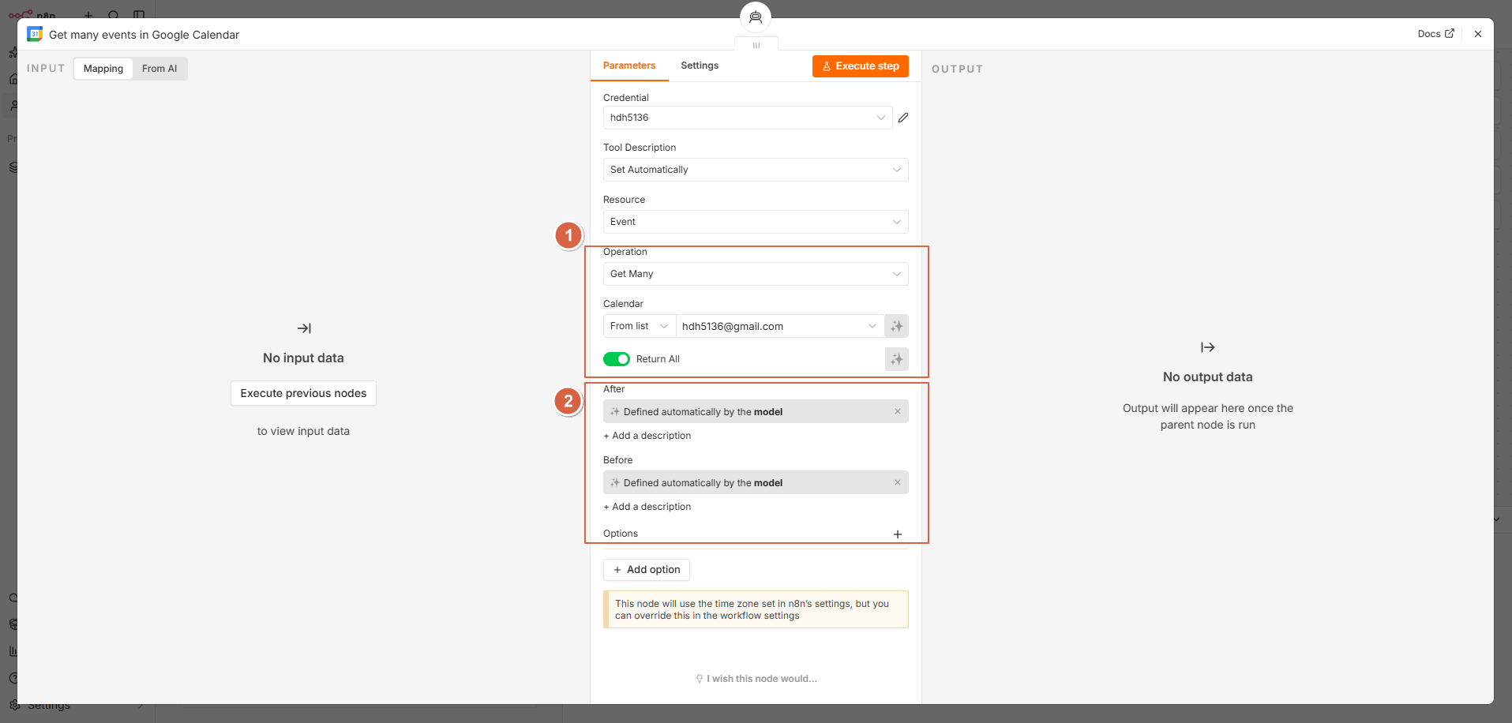The height and width of the screenshot is (723, 1512).
Task: Open the Resource dropdown set to Event
Action: tap(756, 222)
